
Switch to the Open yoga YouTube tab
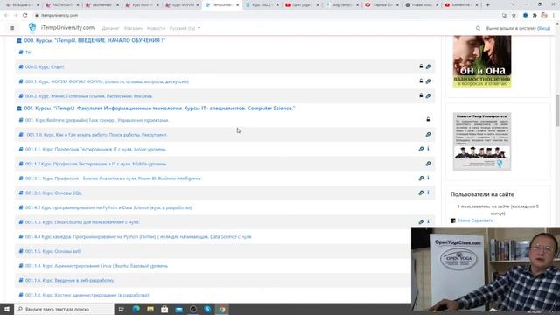tap(302, 5)
